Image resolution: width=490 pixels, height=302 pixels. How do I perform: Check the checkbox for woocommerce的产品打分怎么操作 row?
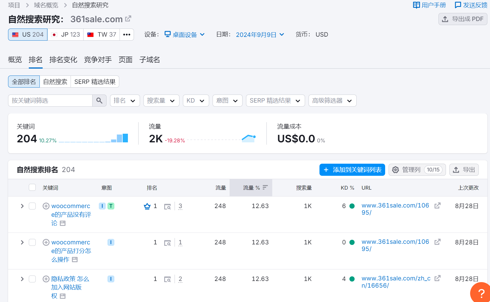32,242
